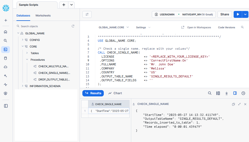Collapse the CORE schema
The height and width of the screenshot is (142, 249).
pyautogui.click(x=23, y=46)
